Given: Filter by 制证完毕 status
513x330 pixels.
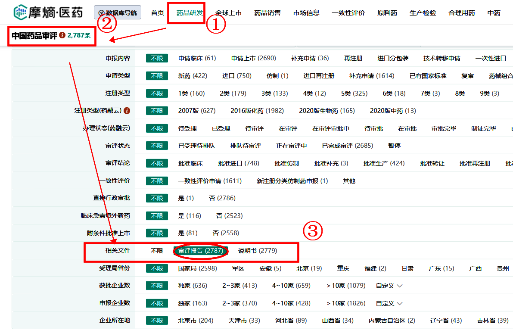Looking at the screenshot, I should (484, 129).
